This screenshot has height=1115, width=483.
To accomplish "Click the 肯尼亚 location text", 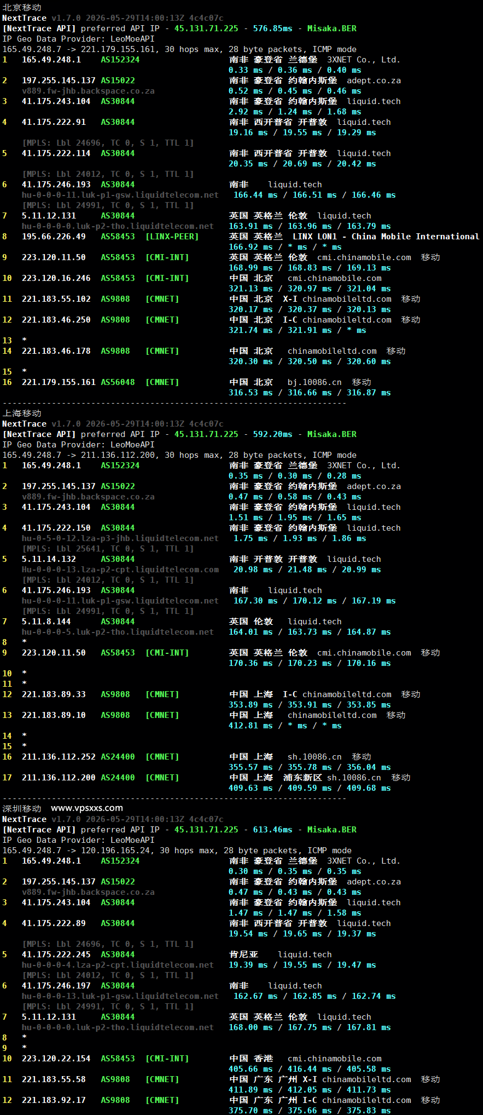I will pyautogui.click(x=243, y=955).
